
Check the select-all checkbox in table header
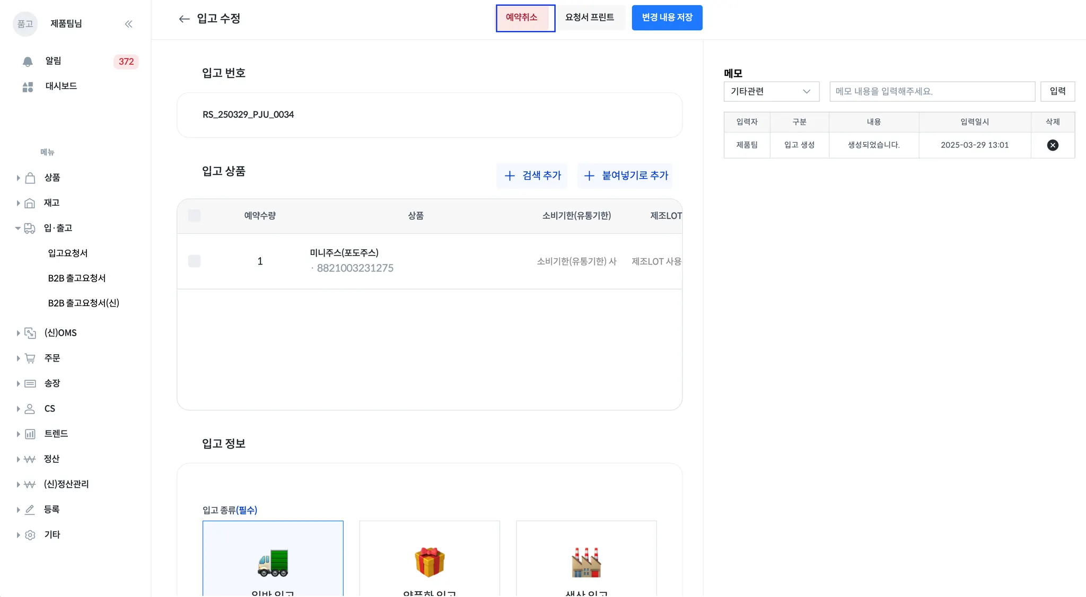(x=194, y=216)
